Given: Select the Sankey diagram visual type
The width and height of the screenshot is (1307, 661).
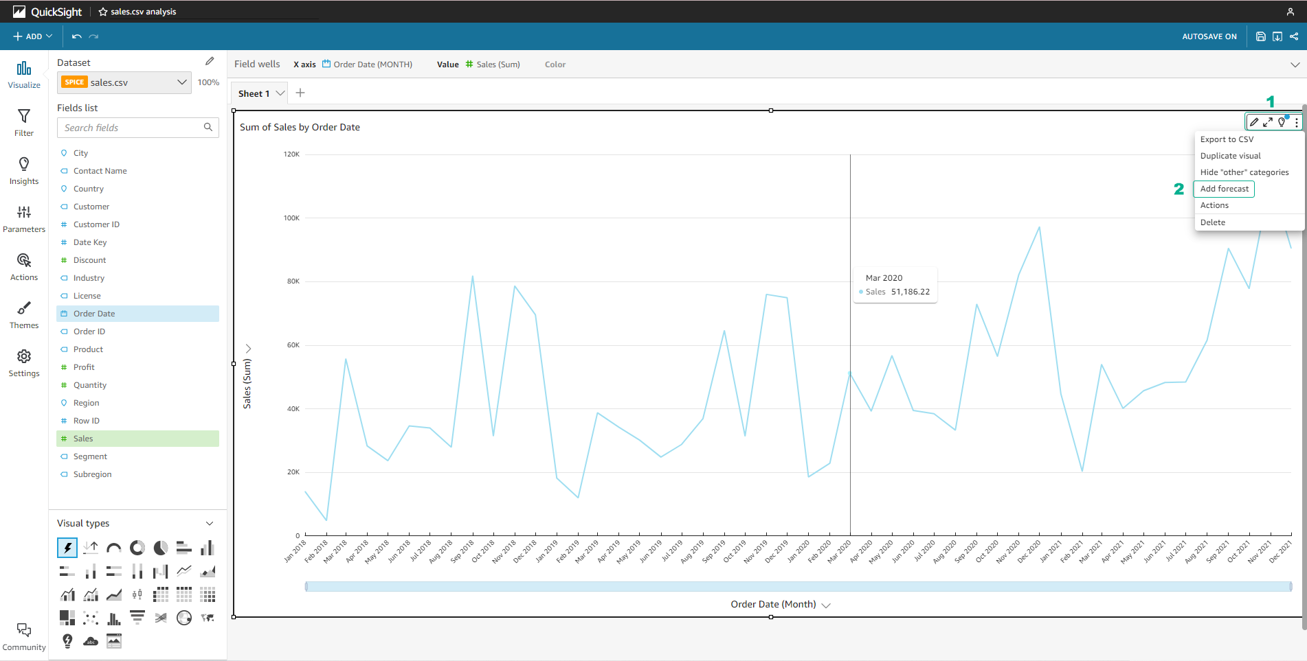Looking at the screenshot, I should [161, 618].
